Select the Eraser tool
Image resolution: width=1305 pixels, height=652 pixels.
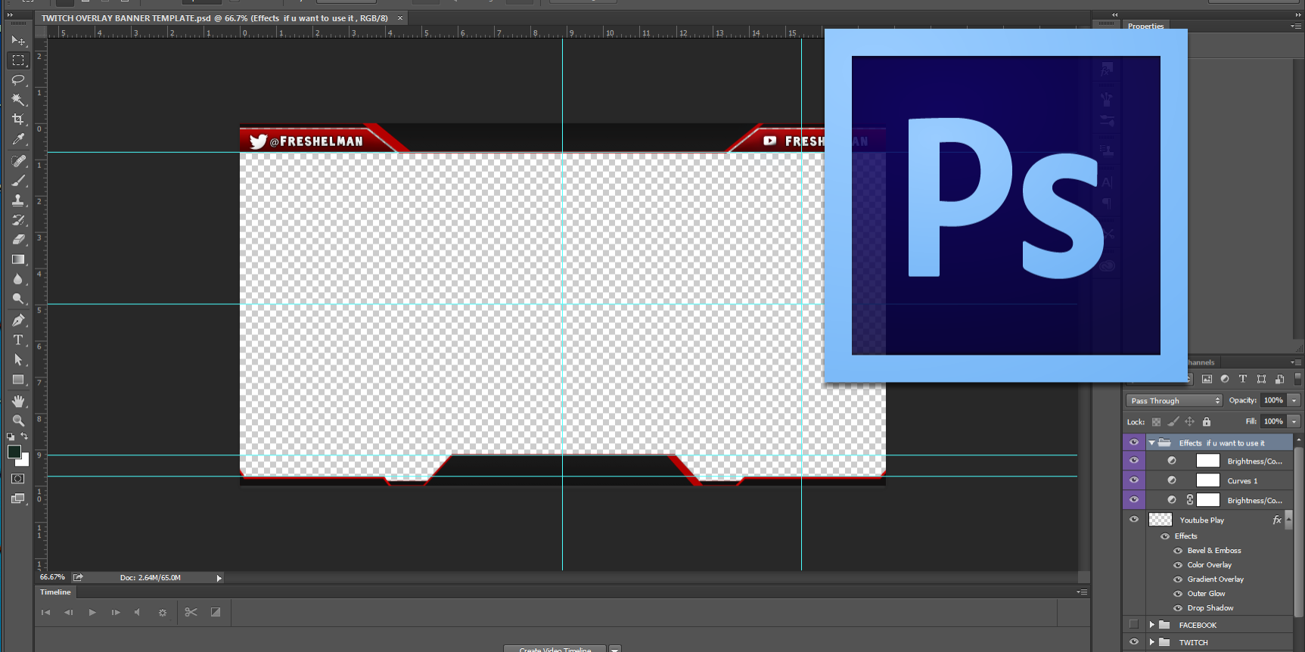pos(18,240)
